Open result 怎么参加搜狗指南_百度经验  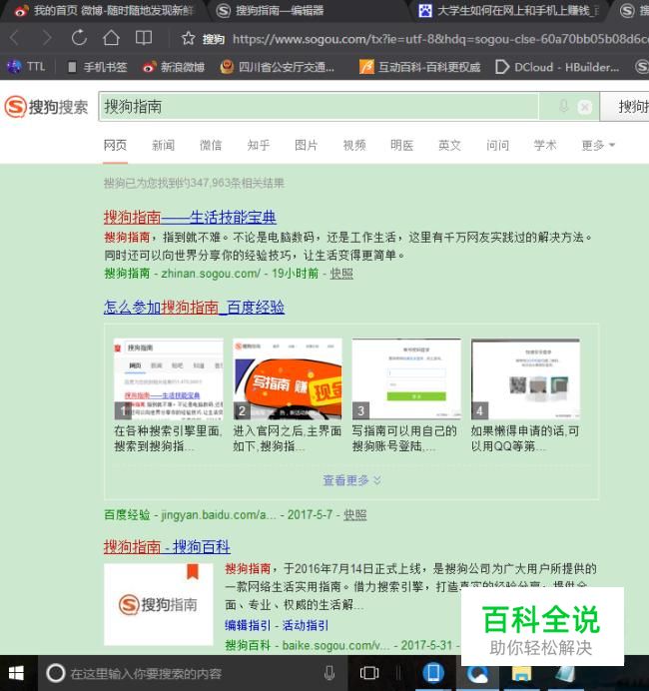[194, 308]
